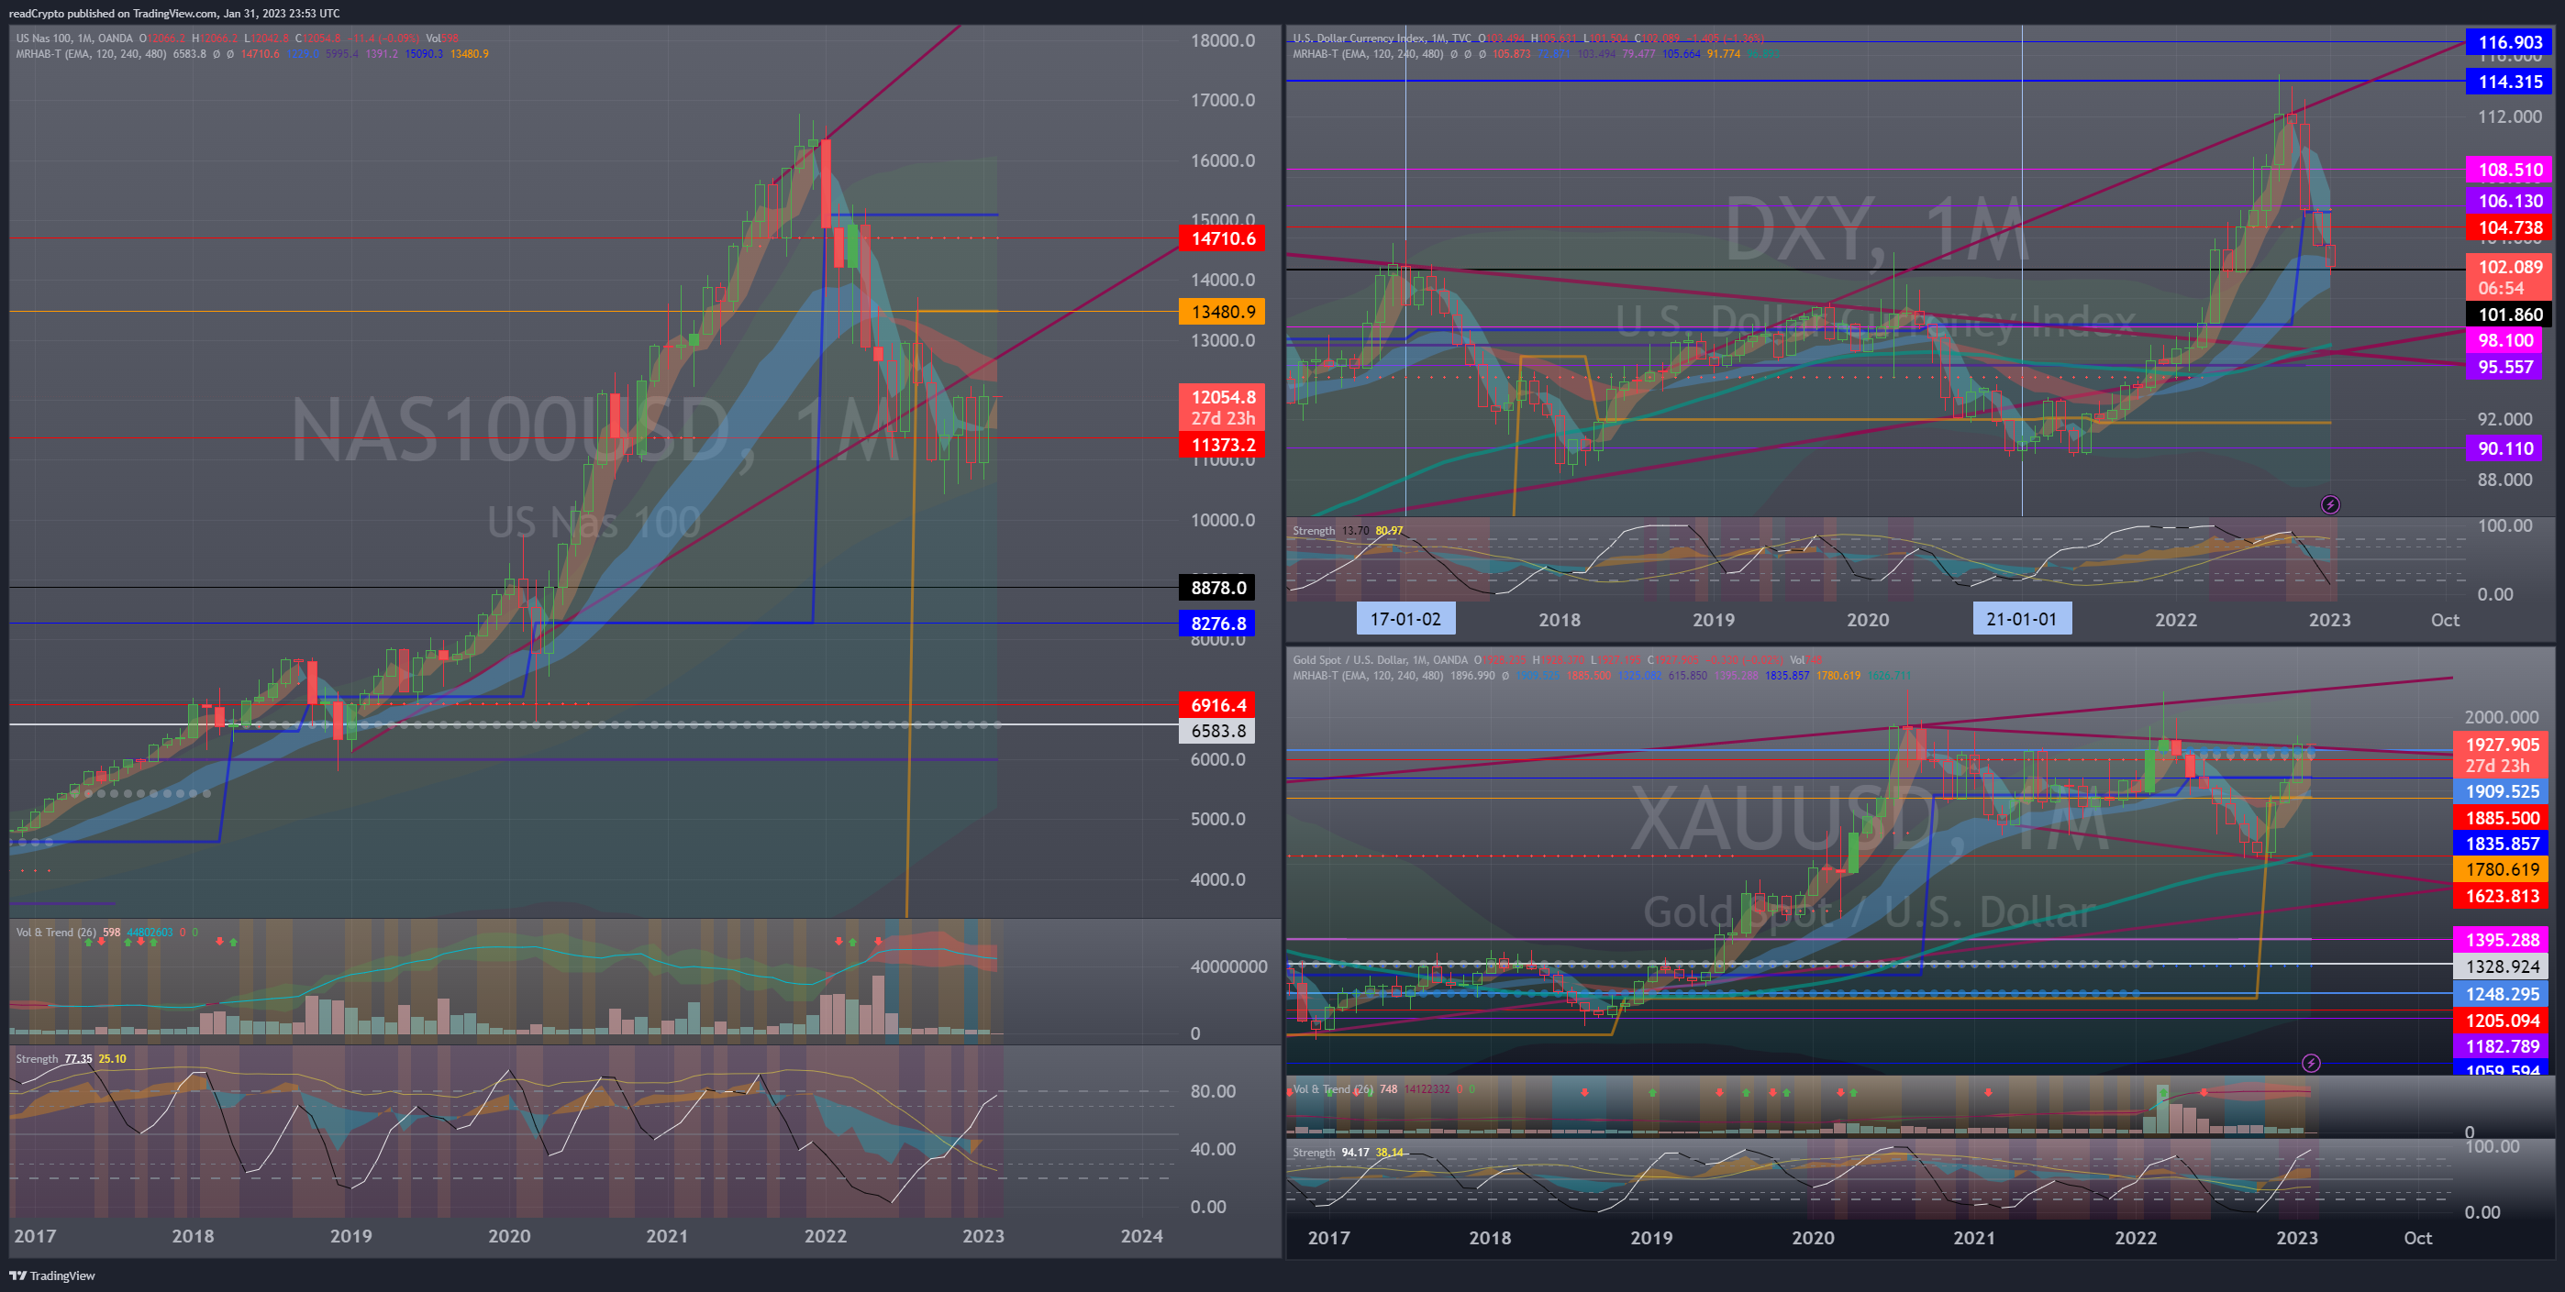Image resolution: width=2565 pixels, height=1292 pixels.
Task: Click the lightning event icon in DXY chart
Action: 2330,504
